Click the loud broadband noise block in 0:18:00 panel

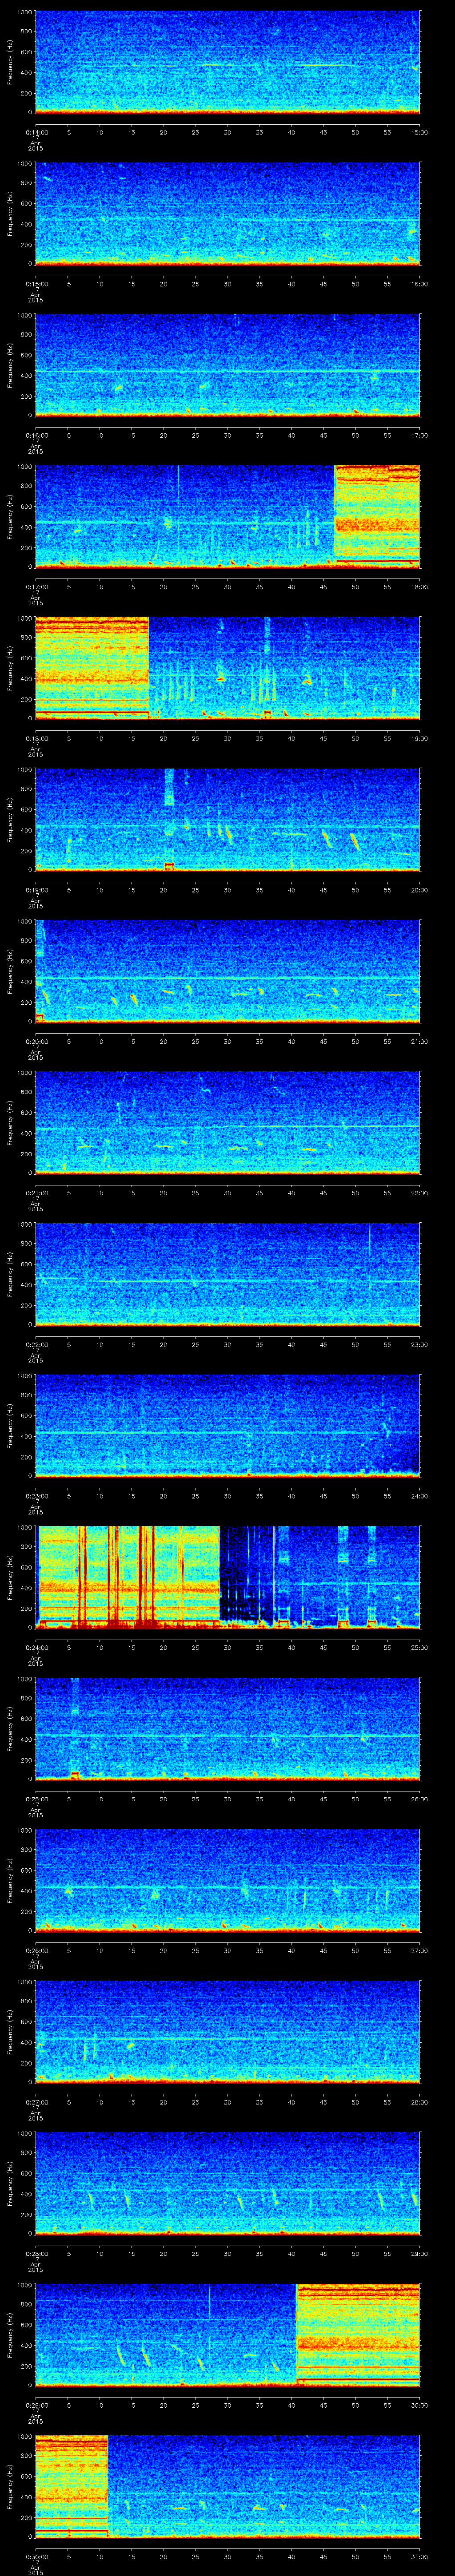[x=92, y=668]
